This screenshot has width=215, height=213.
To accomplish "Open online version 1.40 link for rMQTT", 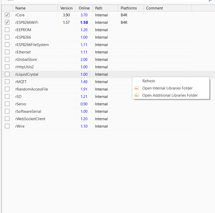I will [84, 82].
